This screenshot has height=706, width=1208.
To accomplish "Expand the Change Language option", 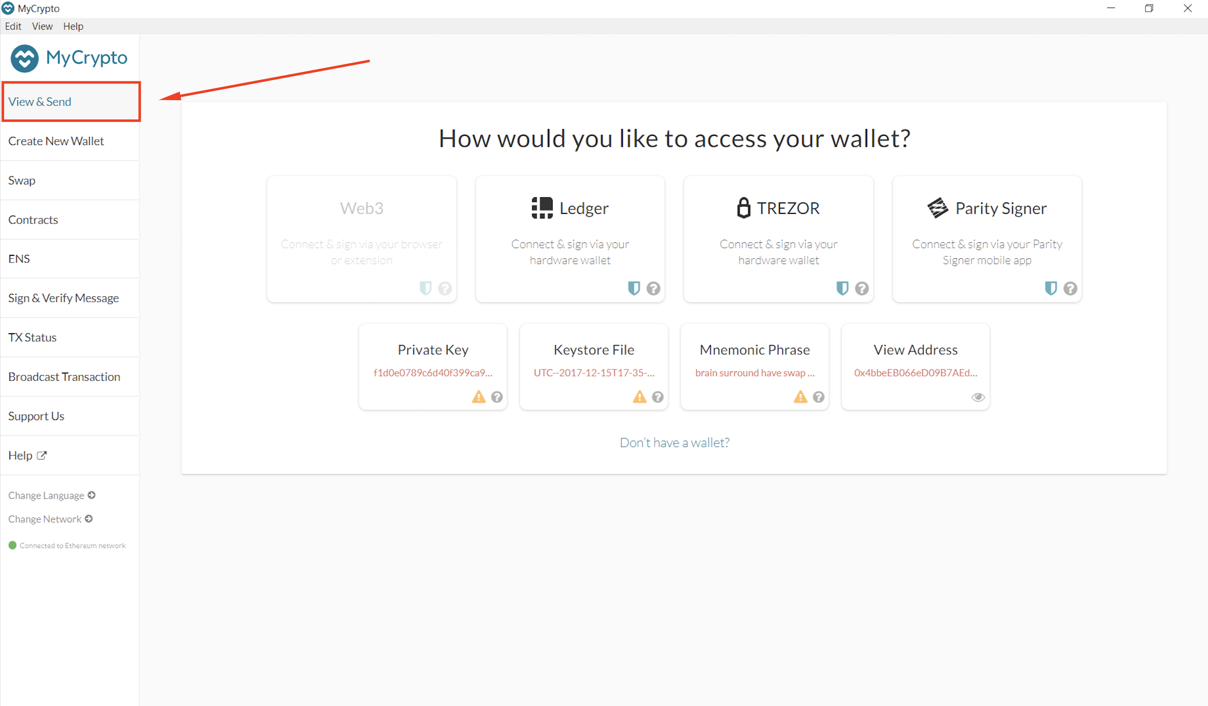I will point(52,496).
